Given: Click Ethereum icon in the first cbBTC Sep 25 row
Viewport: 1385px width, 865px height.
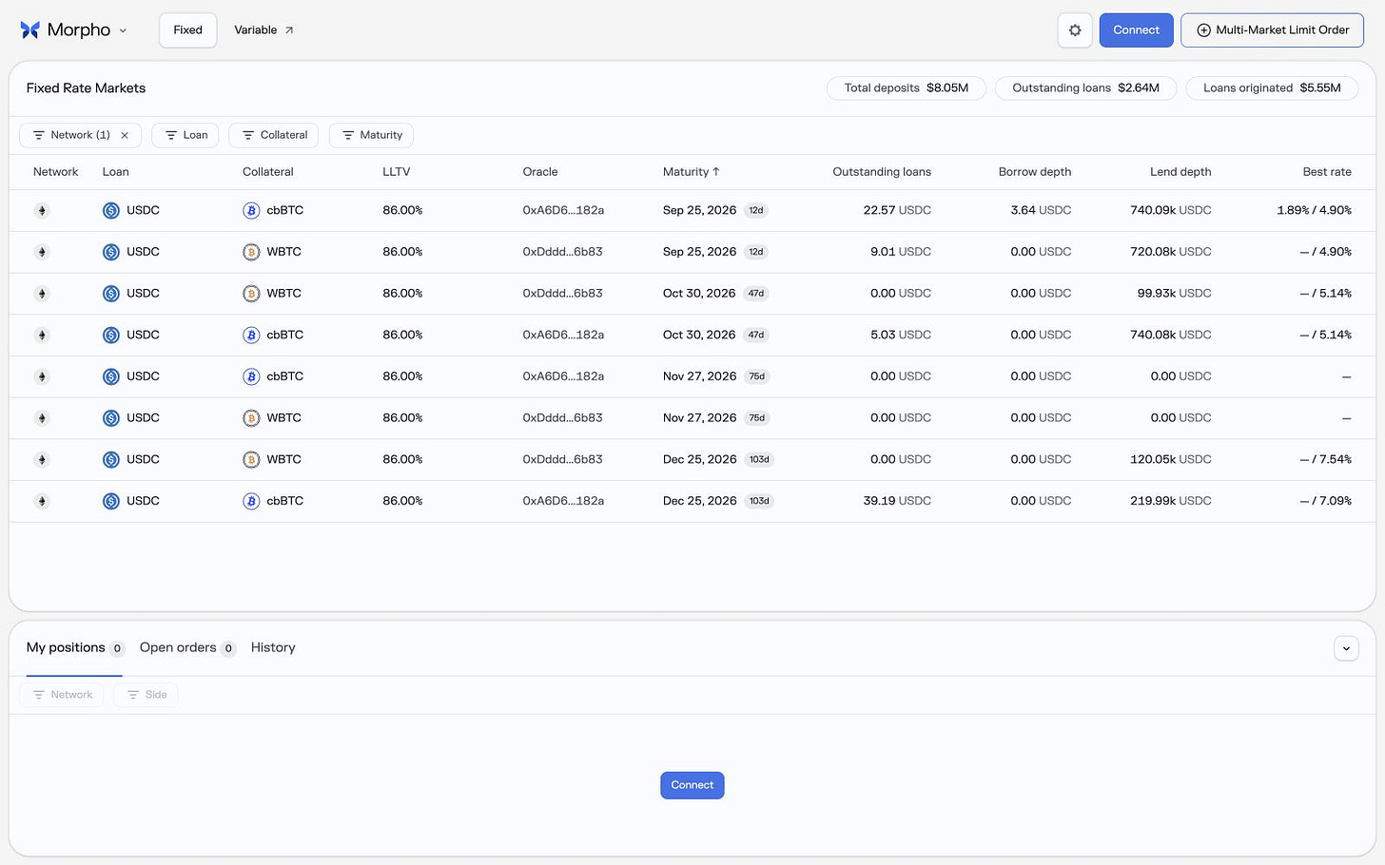Looking at the screenshot, I should pos(42,211).
